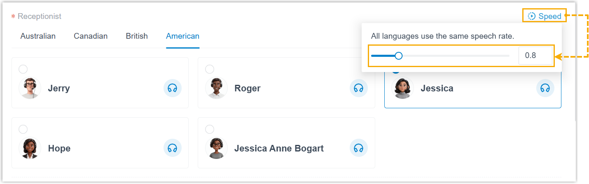The image size is (589, 184).
Task: Click Roger's avatar picture
Action: point(216,88)
